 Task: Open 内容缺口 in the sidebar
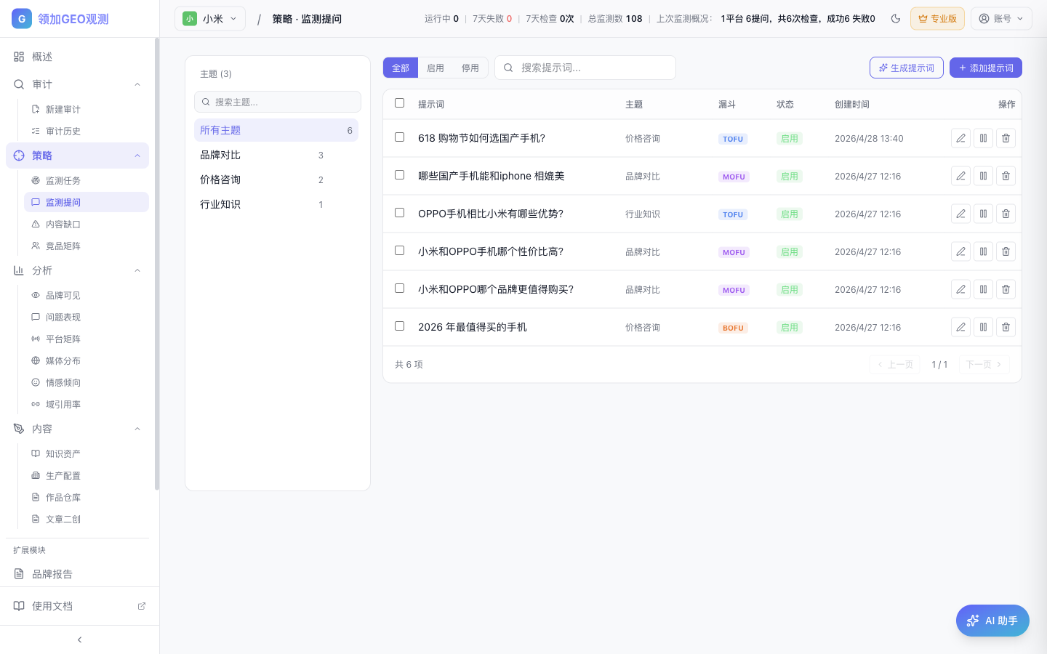(87, 224)
